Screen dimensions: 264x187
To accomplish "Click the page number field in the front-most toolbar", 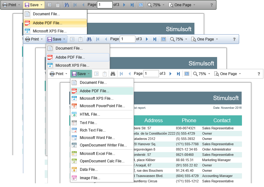I will tap(151, 74).
